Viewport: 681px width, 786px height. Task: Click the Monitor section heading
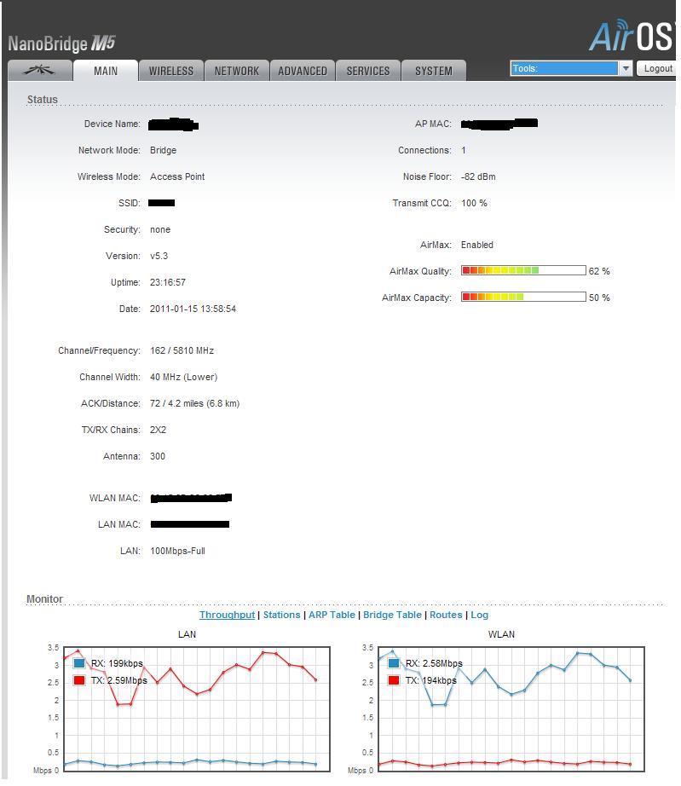pyautogui.click(x=44, y=599)
